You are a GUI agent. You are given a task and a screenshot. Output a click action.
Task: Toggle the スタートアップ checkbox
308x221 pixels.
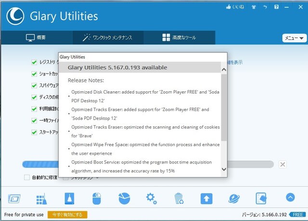tap(34, 133)
